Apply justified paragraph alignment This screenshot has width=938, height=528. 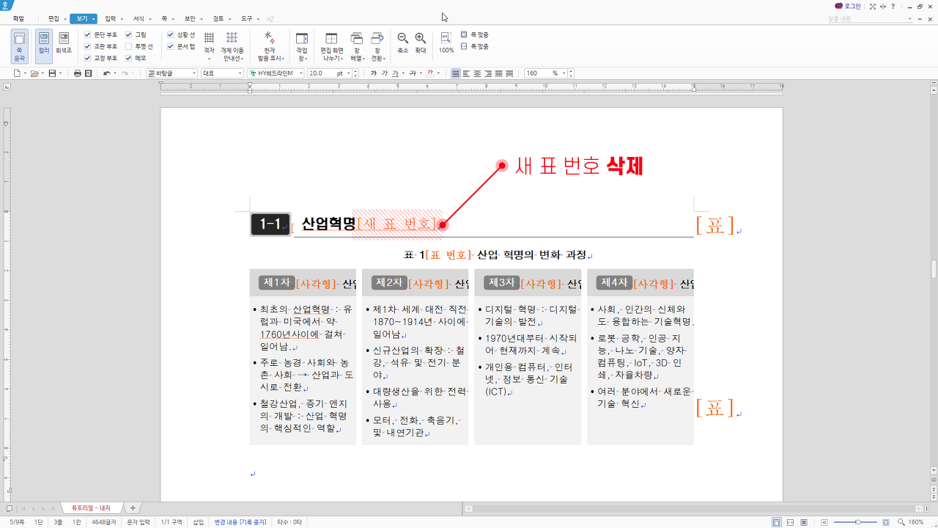coord(456,73)
